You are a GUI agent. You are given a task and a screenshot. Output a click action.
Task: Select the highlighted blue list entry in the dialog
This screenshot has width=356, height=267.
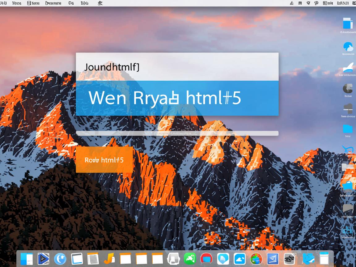click(x=177, y=98)
